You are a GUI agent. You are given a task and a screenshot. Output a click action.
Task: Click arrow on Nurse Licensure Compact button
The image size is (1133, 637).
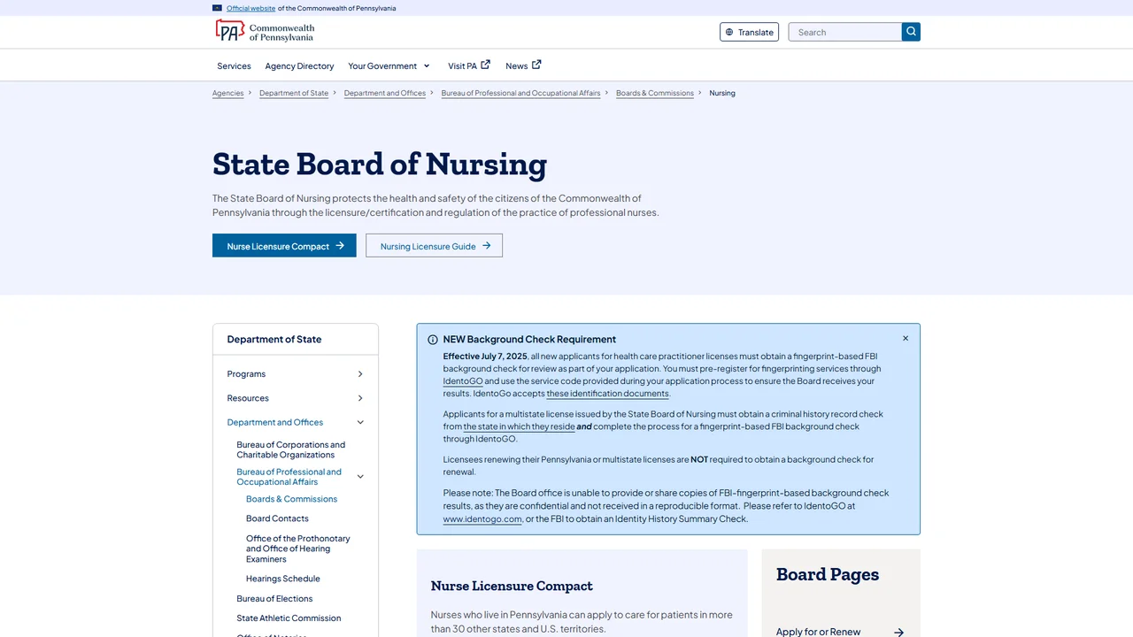[x=340, y=246]
